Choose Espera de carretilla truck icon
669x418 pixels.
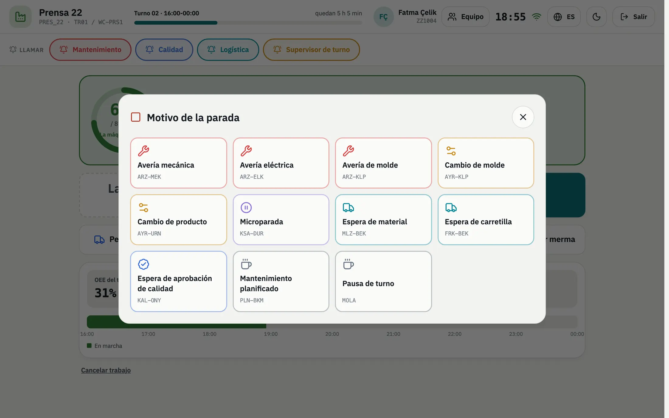[451, 207]
